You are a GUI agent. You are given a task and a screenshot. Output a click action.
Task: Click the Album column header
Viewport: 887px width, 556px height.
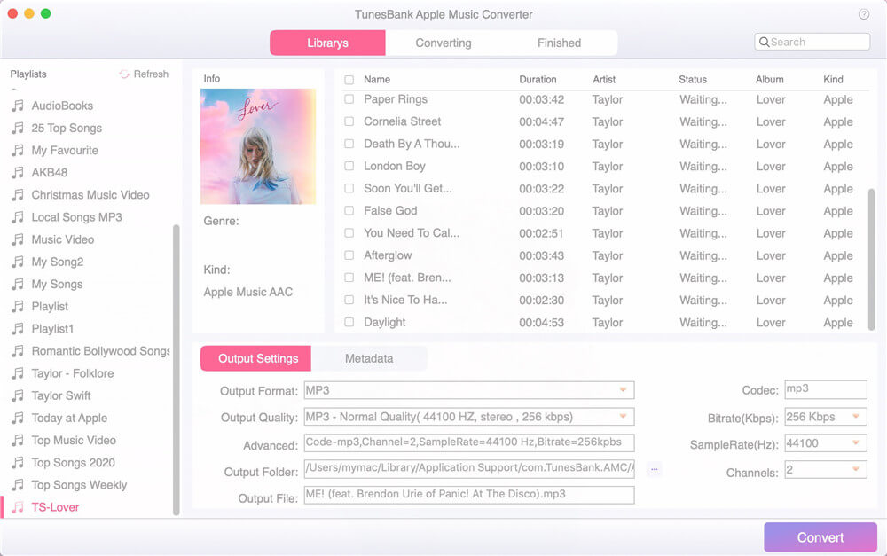(770, 80)
